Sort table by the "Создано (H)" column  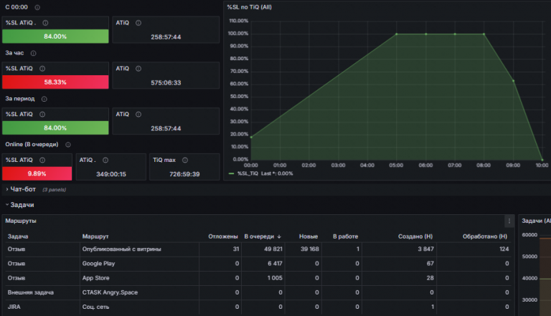pos(415,236)
